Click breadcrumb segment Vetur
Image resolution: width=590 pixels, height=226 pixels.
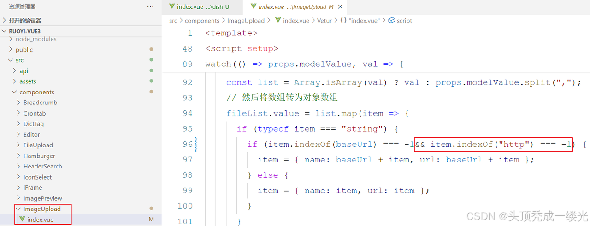click(x=325, y=21)
